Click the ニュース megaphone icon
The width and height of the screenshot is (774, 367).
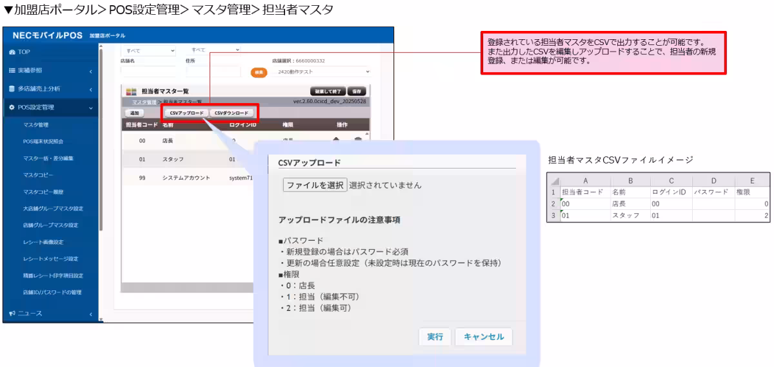[x=12, y=313]
